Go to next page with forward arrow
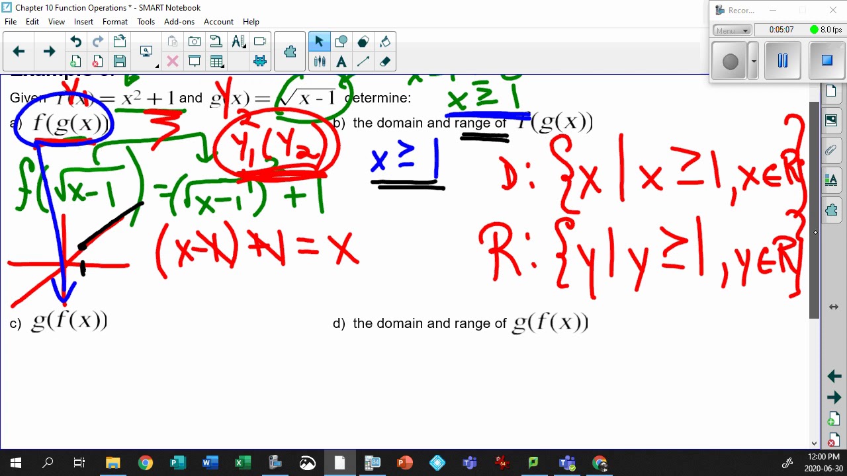847x476 pixels. pyautogui.click(x=49, y=52)
